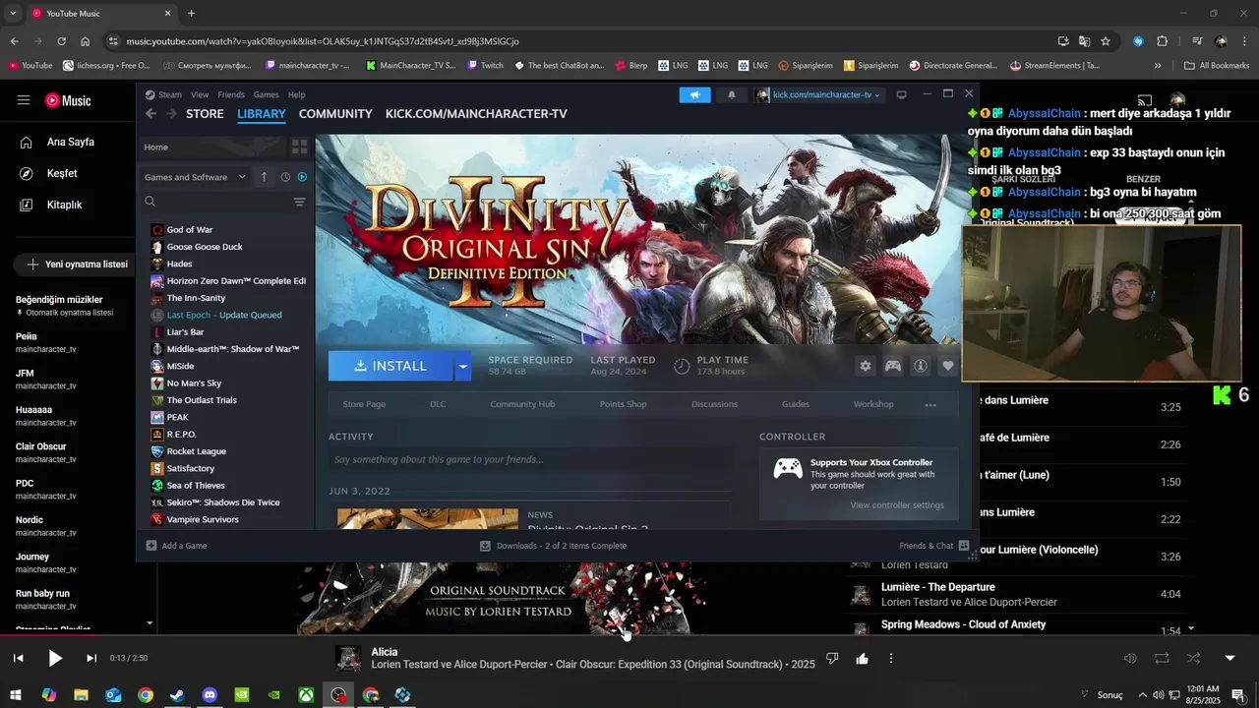Sort library ascending with the arrow icon

[264, 177]
